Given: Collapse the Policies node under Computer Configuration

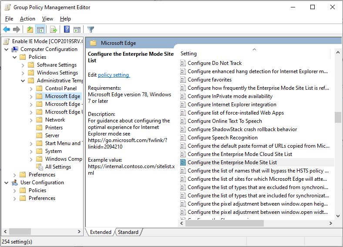Looking at the screenshot, I should 15,58.
